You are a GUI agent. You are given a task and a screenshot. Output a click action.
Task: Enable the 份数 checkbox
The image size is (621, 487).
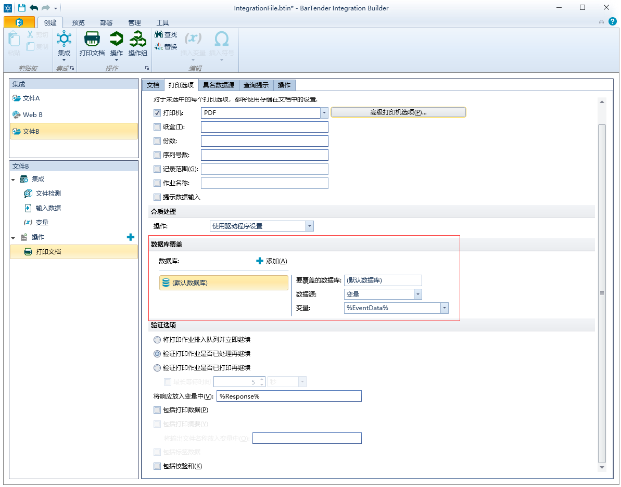pyautogui.click(x=157, y=141)
